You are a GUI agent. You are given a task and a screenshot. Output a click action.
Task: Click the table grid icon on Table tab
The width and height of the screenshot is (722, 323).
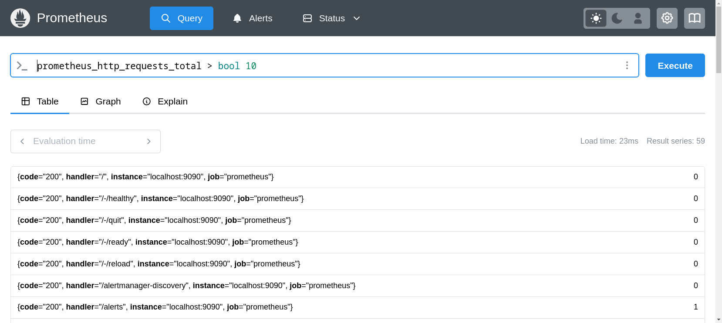point(26,101)
